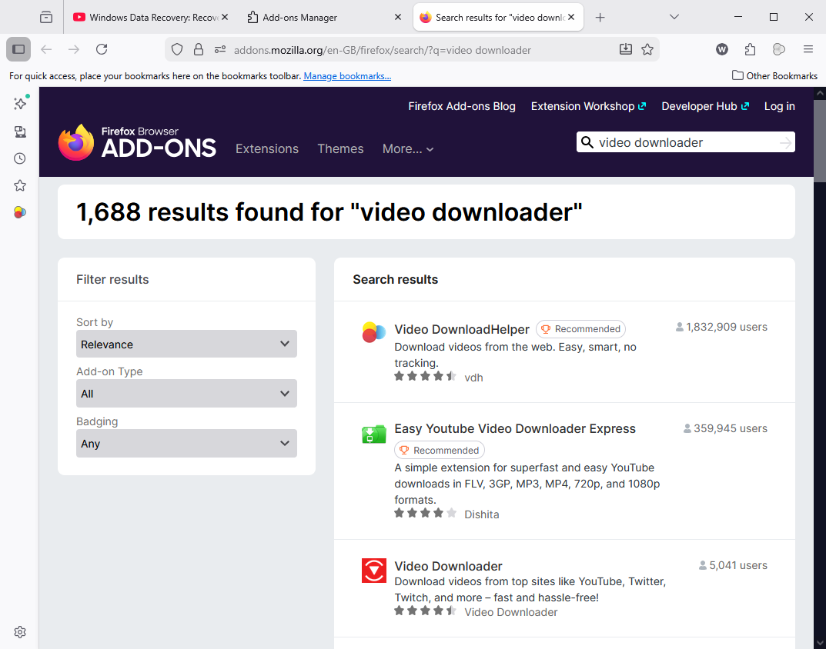The width and height of the screenshot is (826, 649).
Task: Open the Sort by Relevance dropdown
Action: tap(186, 344)
